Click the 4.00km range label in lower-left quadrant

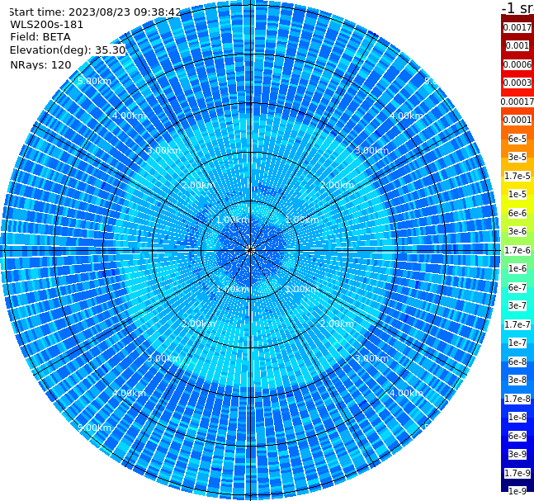(129, 393)
